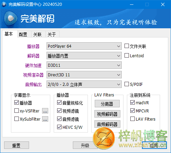Image resolution: width=171 pixels, height=153 pixels.
Task: Click the 音频输出 label
Action: 34,85
